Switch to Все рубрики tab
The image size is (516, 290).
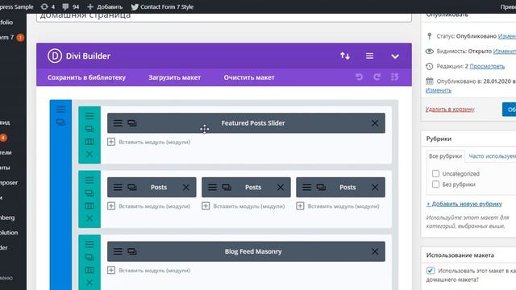445,156
